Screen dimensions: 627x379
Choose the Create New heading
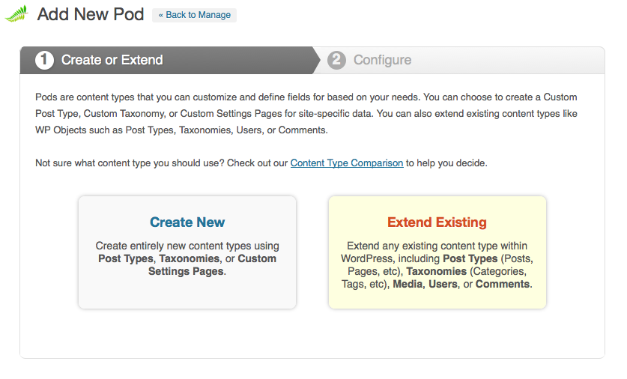(187, 222)
